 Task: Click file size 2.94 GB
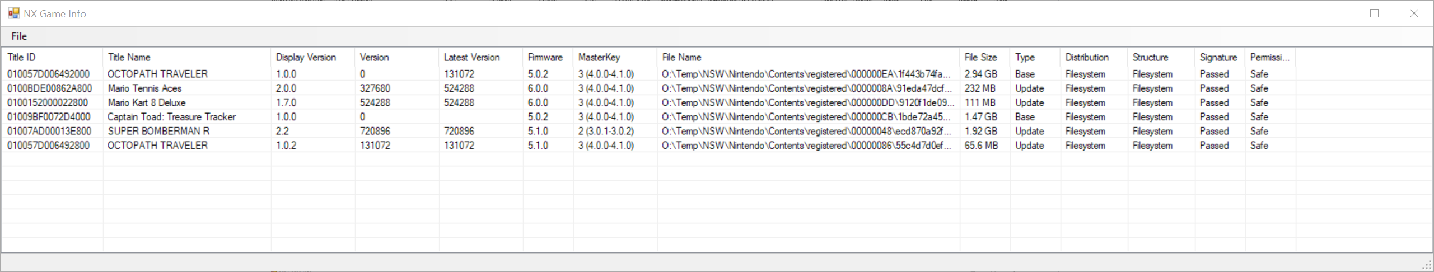pyautogui.click(x=981, y=74)
